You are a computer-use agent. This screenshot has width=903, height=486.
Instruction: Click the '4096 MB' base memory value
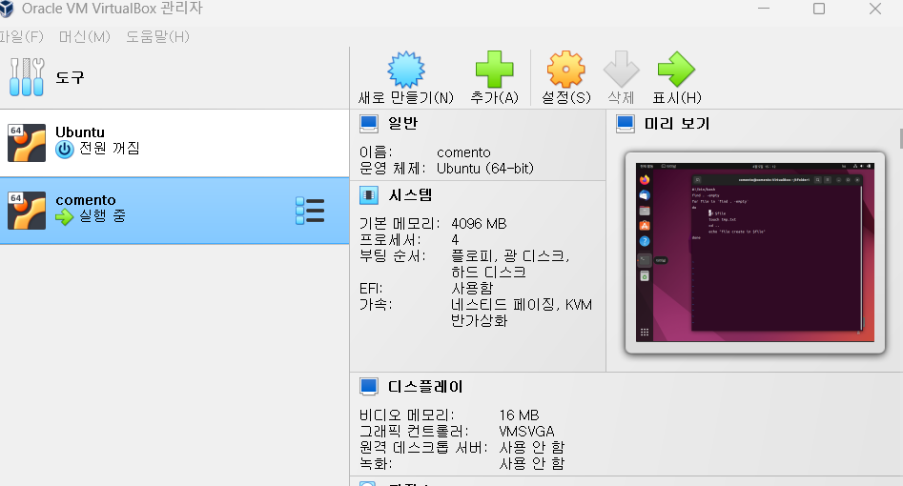[x=479, y=223]
